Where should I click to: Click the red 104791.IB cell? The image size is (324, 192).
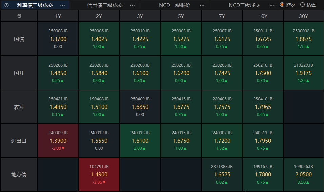coord(99,174)
